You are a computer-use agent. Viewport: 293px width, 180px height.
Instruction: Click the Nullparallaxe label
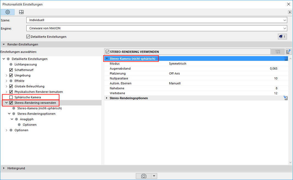(x=119, y=78)
